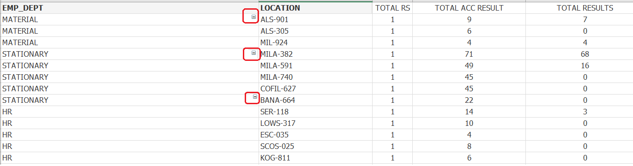Select the COFIL-627 location cell
The width and height of the screenshot is (633, 166).
(x=315, y=89)
